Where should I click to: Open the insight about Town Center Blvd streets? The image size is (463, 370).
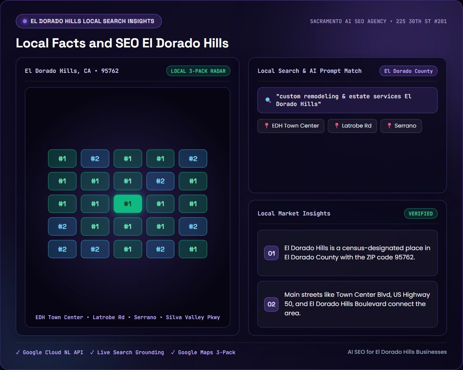pos(347,304)
